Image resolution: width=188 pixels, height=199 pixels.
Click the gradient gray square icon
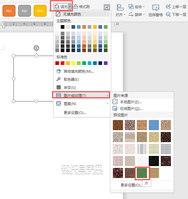58,87
